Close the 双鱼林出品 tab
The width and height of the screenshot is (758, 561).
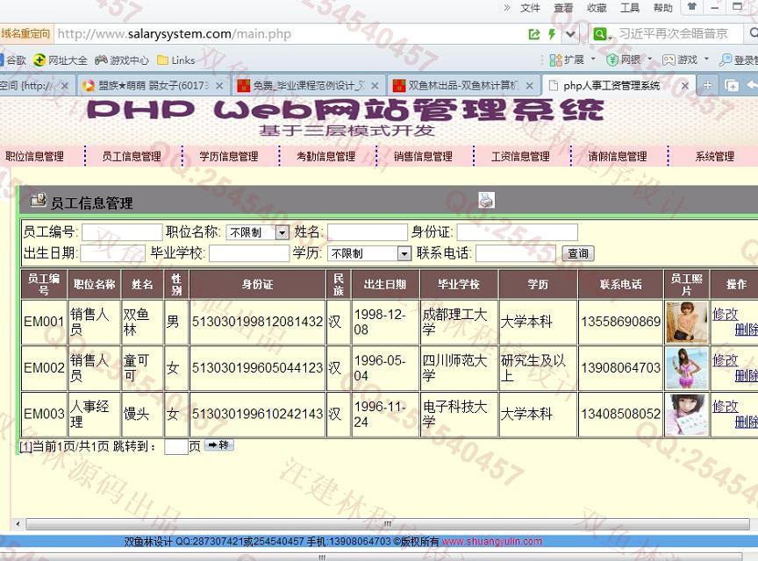[529, 86]
